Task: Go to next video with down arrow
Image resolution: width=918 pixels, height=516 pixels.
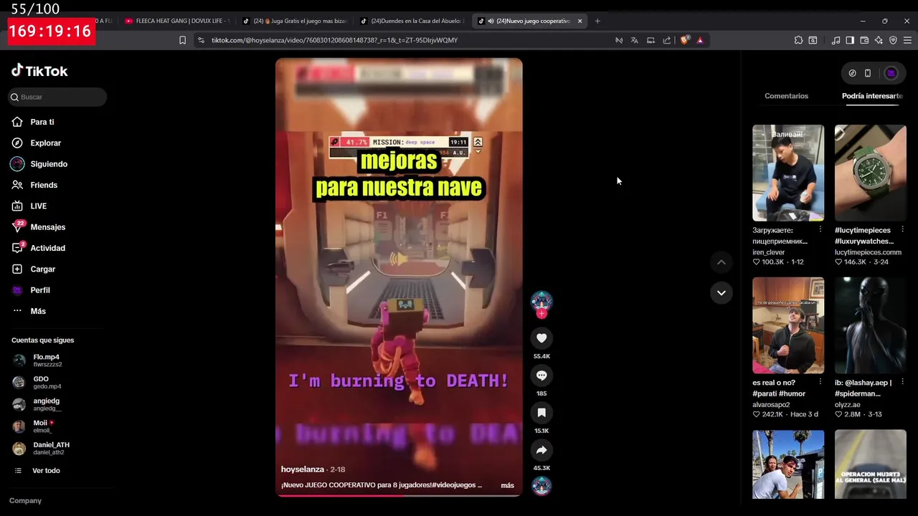Action: [x=721, y=292]
